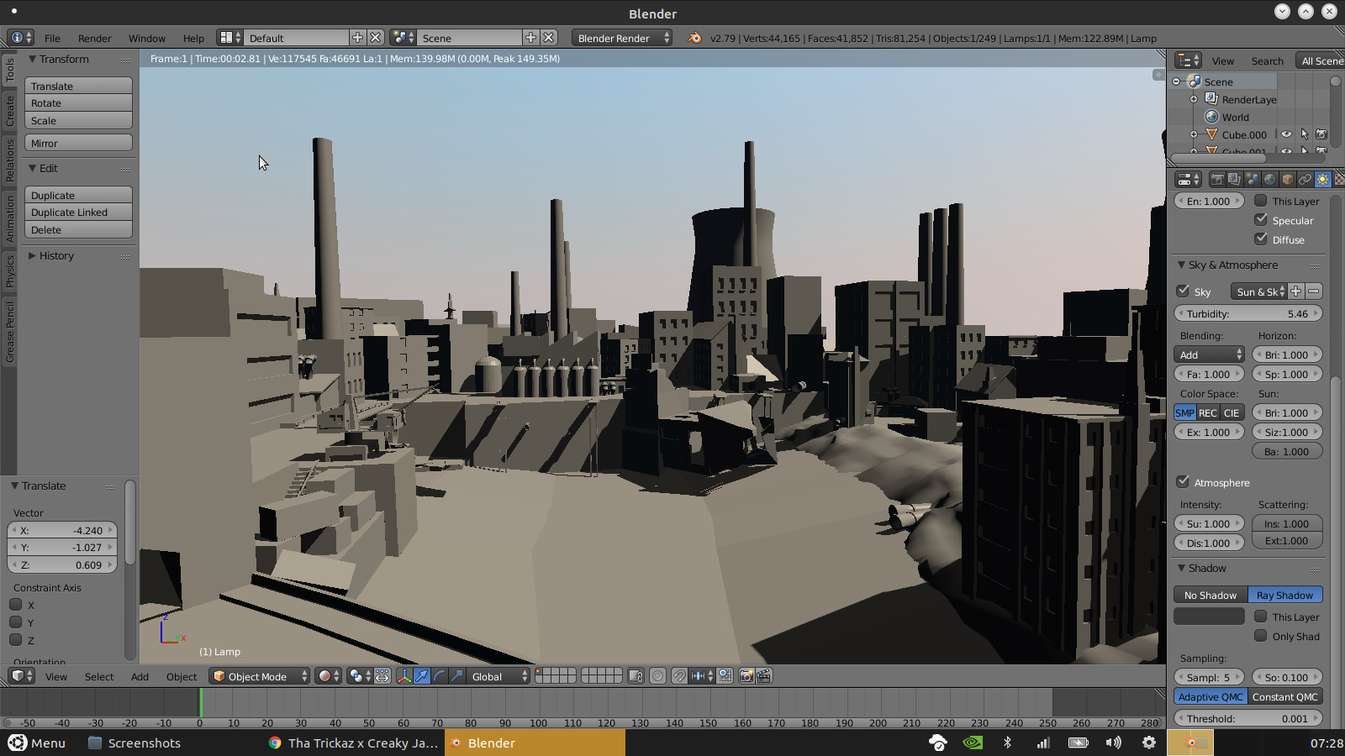This screenshot has height=756, width=1345.
Task: Click the OpenGL render image camera icon
Action: click(x=746, y=676)
